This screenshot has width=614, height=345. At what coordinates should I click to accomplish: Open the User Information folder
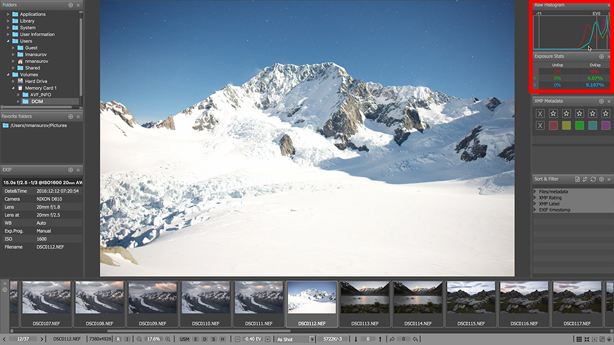click(37, 34)
